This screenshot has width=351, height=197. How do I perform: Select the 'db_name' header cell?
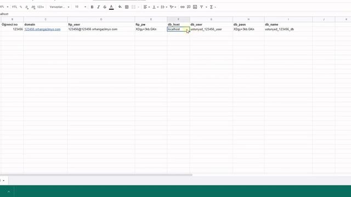point(288,24)
